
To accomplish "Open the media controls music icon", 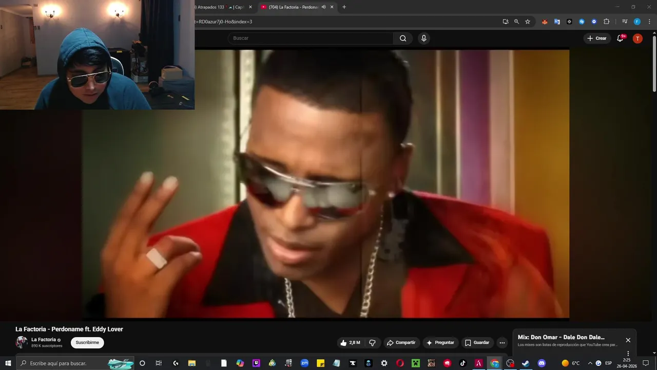I will [x=625, y=22].
